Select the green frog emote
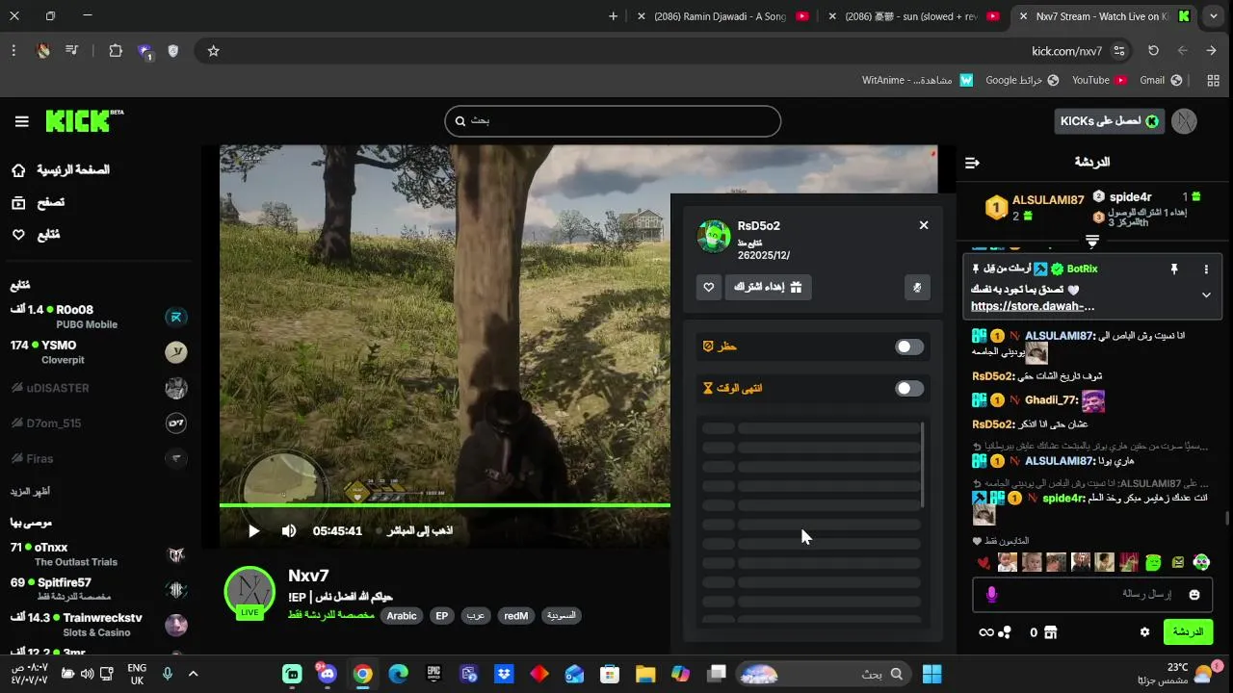The image size is (1233, 693). (1153, 562)
